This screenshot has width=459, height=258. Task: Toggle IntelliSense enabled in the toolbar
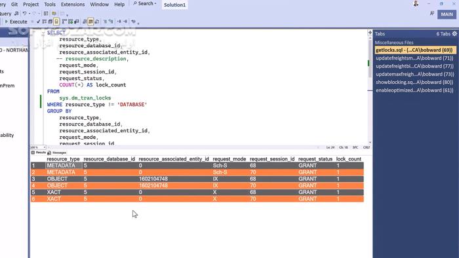pyautogui.click(x=56, y=22)
